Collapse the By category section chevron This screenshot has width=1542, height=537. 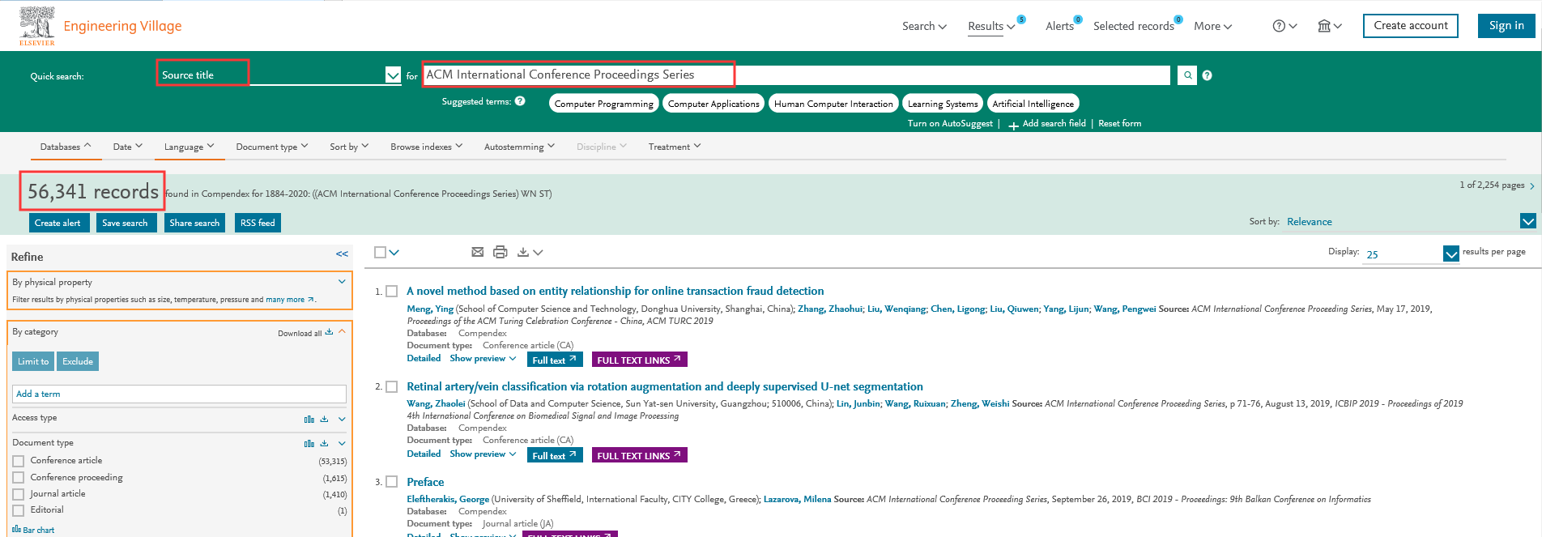342,331
